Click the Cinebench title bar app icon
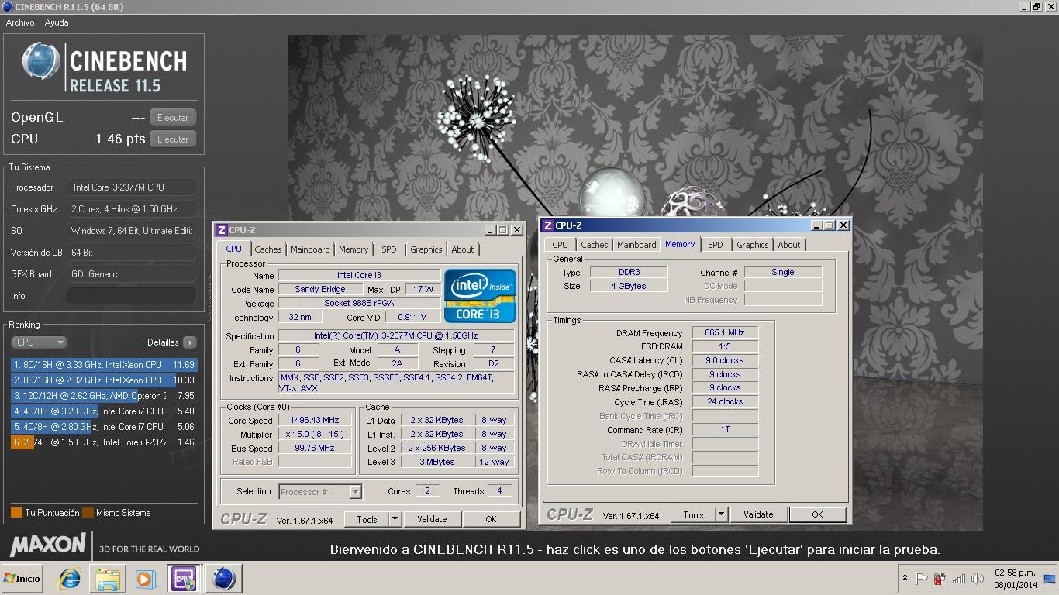This screenshot has height=595, width=1059. tap(8, 7)
